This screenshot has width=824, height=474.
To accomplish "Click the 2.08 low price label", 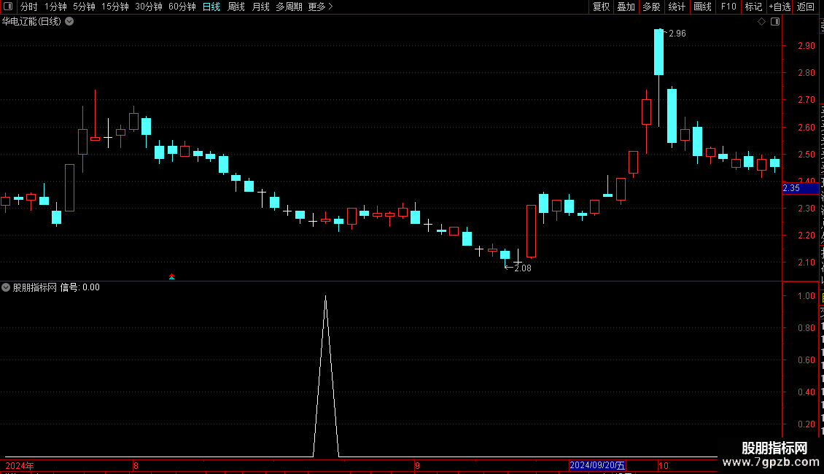I will pos(523,268).
